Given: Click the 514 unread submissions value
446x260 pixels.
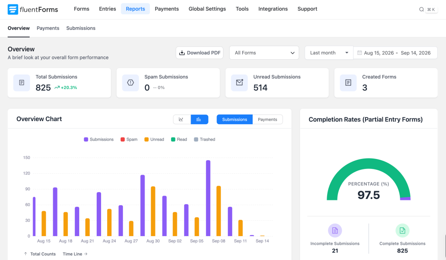Looking at the screenshot, I should tap(260, 88).
